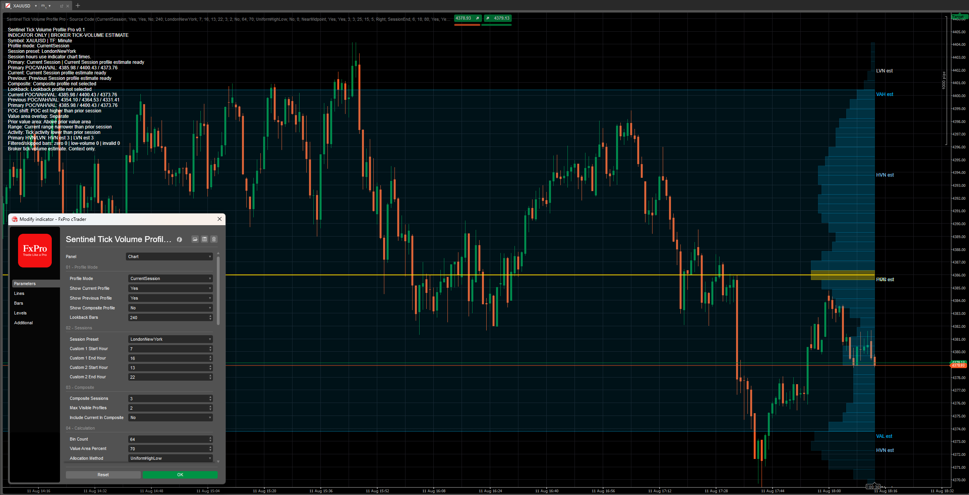The image size is (969, 495).
Task: Open the Show Composite Profile dropdown
Action: click(x=170, y=308)
